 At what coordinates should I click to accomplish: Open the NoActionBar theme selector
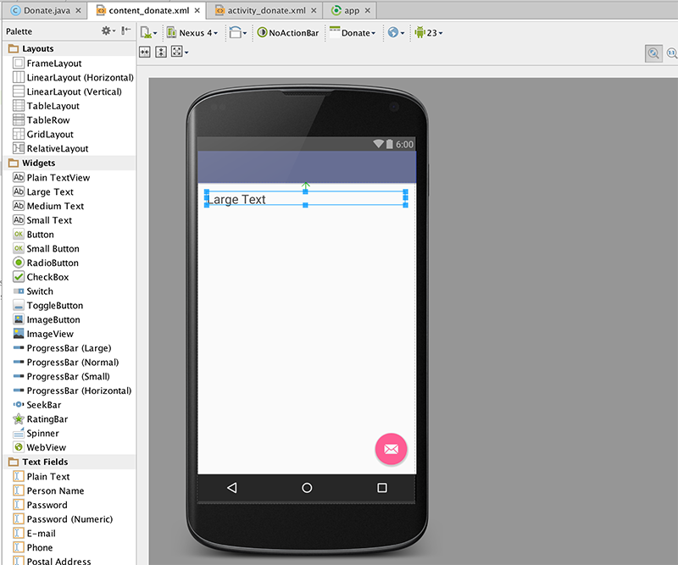tap(287, 33)
